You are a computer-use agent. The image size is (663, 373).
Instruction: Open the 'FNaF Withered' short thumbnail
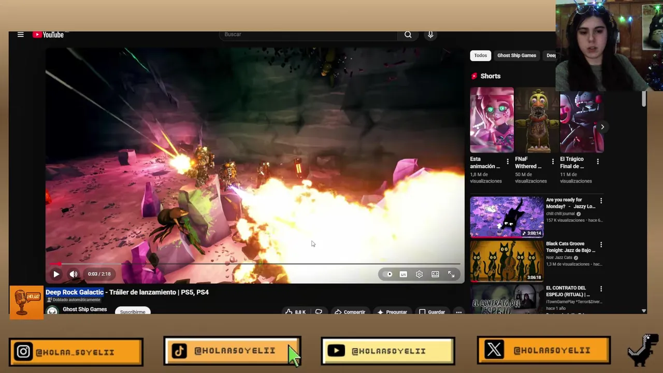tap(537, 120)
